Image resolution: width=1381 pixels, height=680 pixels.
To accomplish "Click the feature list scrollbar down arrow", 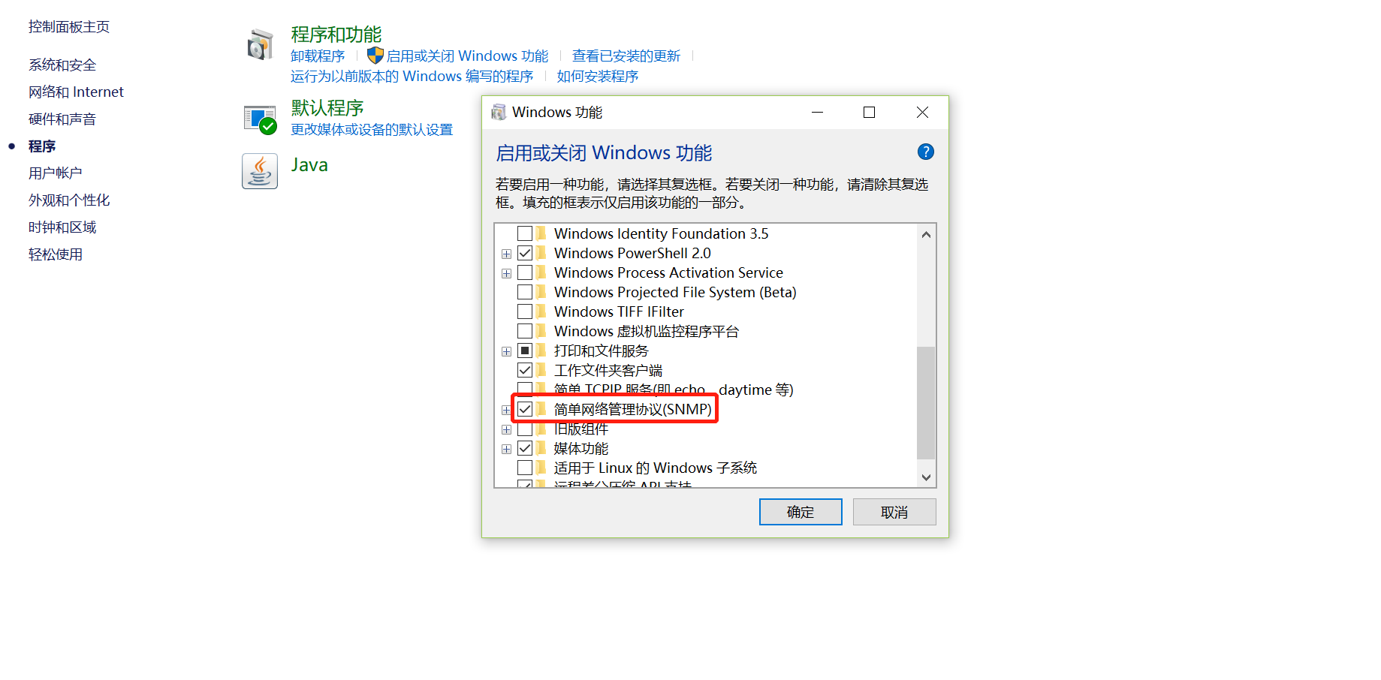I will [926, 477].
